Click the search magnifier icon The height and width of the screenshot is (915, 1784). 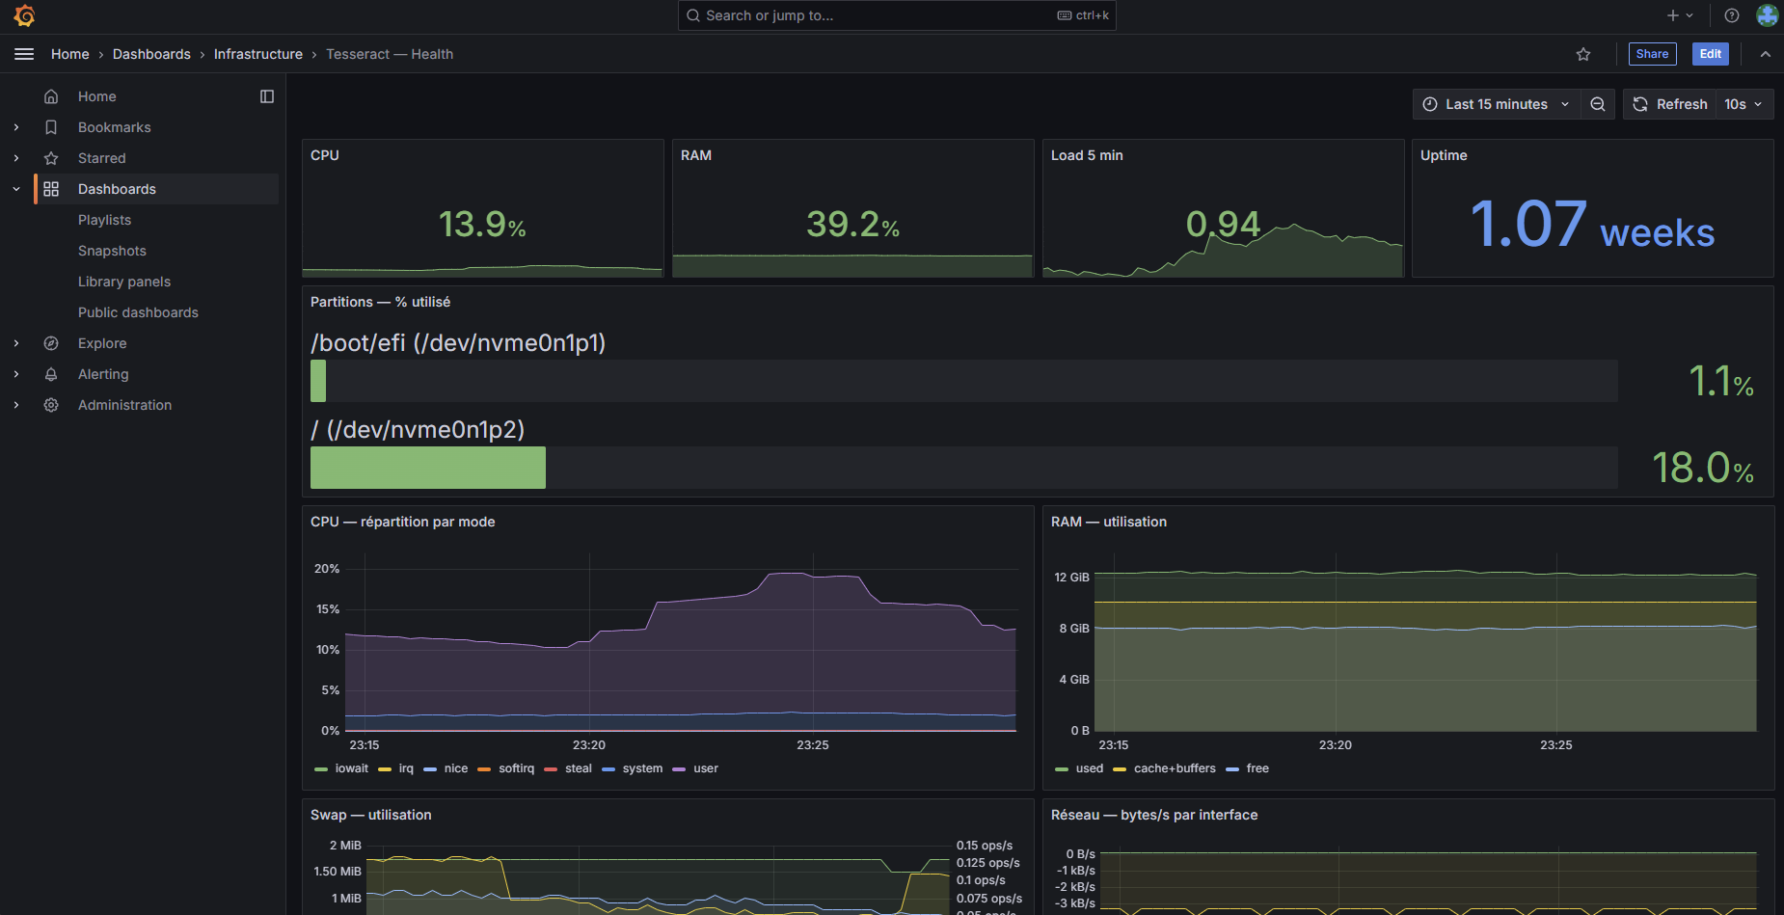point(693,15)
